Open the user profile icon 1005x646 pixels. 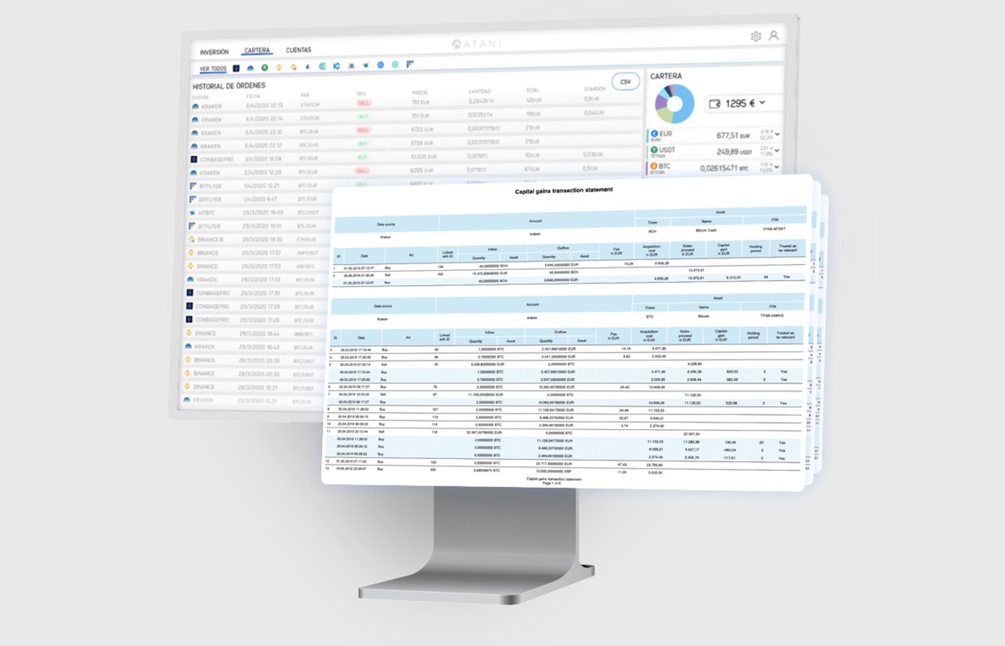[773, 35]
